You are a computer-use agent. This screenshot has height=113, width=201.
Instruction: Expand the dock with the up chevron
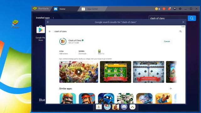tap(133, 107)
